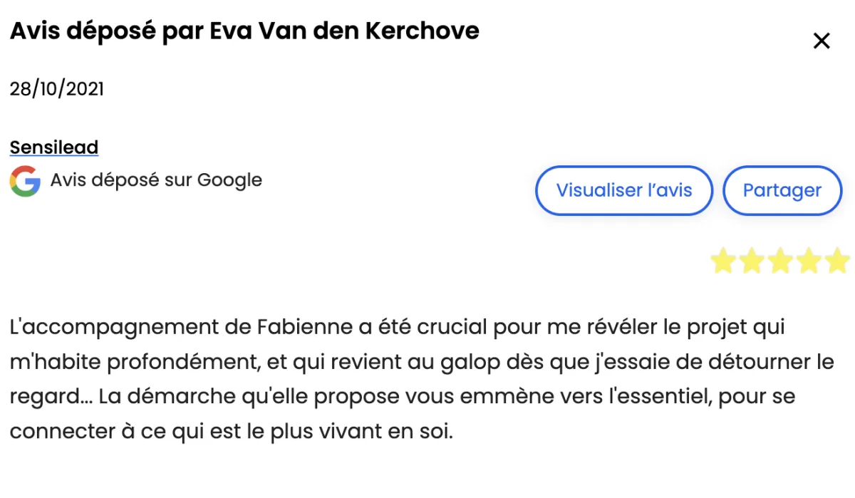This screenshot has height=498, width=855.
Task: Close the review popup with the X
Action: coord(822,41)
